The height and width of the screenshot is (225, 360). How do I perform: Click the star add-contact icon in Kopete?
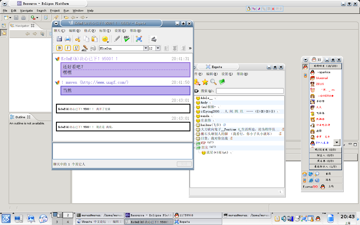[x=205, y=82]
